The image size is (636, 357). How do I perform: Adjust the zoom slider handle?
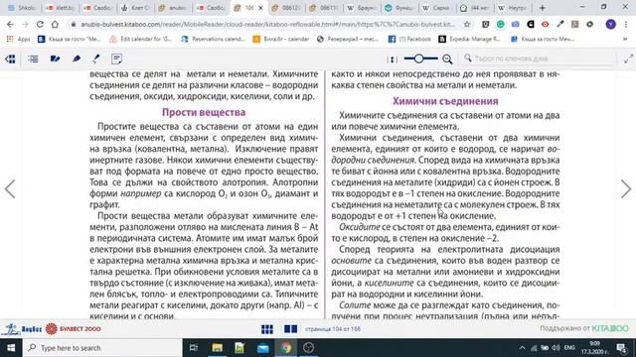tap(419, 59)
